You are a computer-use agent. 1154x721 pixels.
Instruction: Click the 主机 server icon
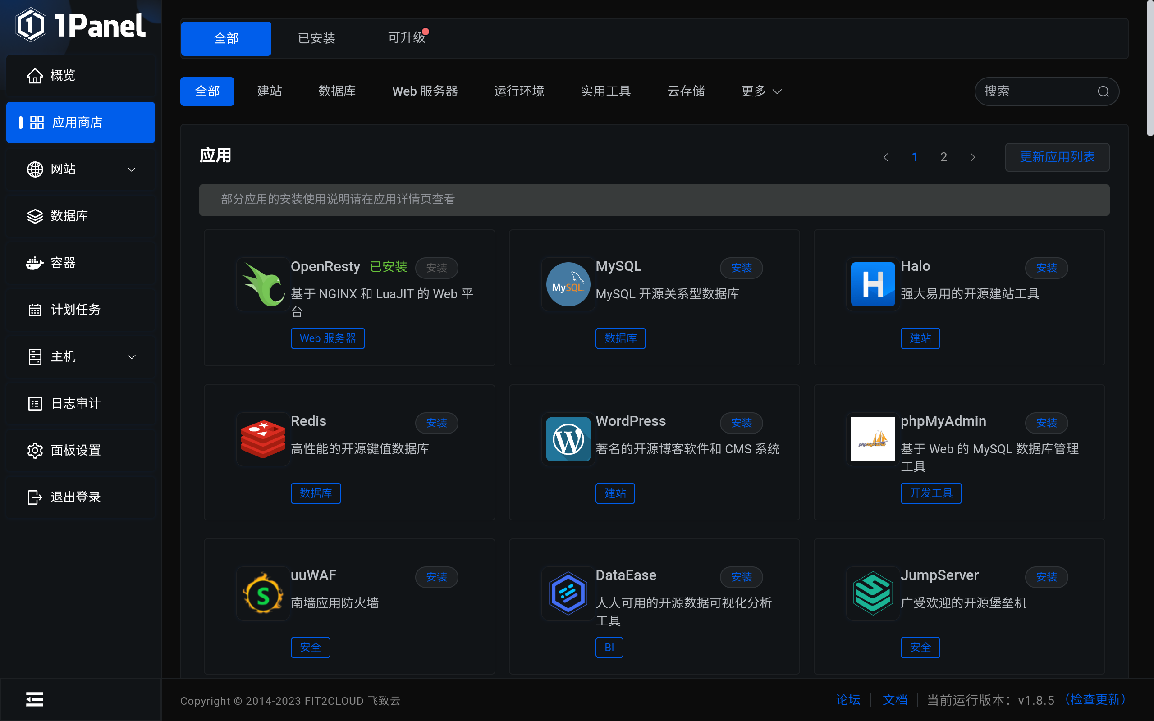click(35, 357)
